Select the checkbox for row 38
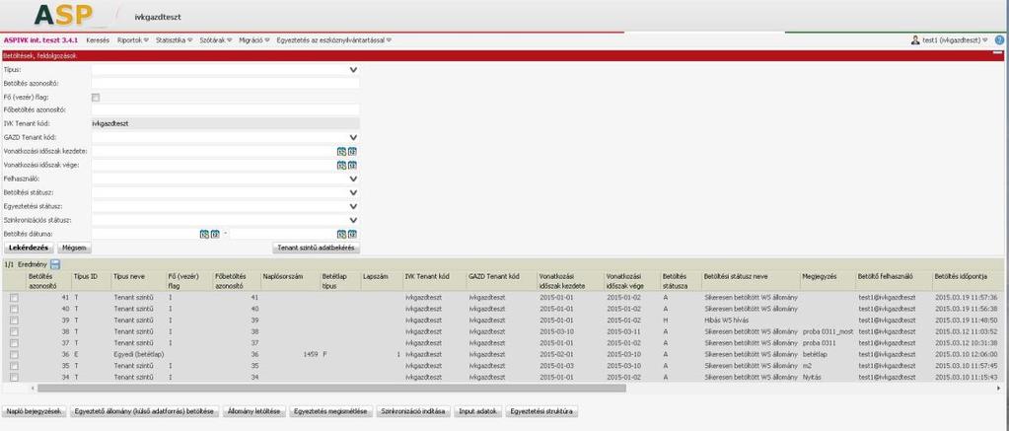The image size is (1009, 431). [14, 332]
